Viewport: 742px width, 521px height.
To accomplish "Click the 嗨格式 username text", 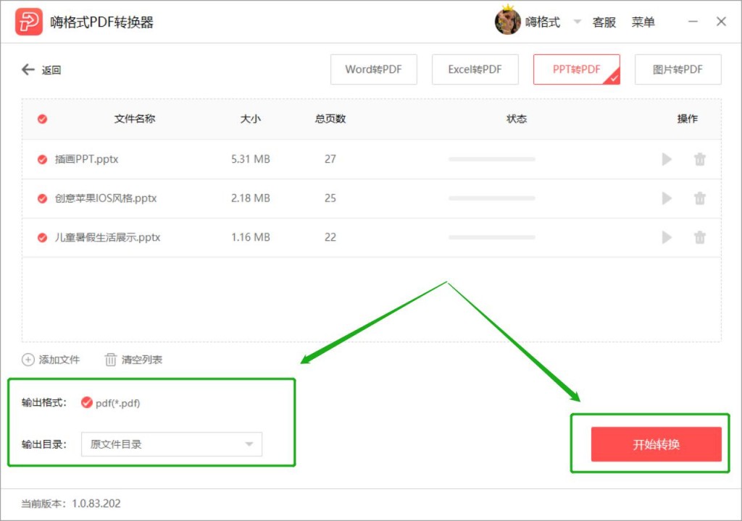I will pos(542,22).
